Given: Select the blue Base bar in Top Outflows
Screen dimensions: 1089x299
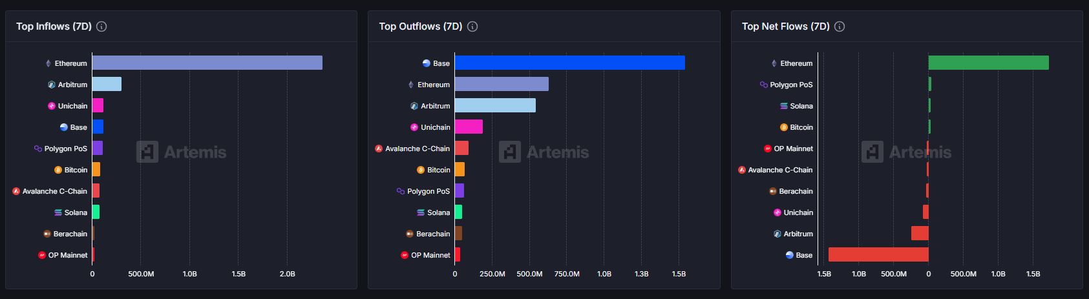Looking at the screenshot, I should click(570, 63).
